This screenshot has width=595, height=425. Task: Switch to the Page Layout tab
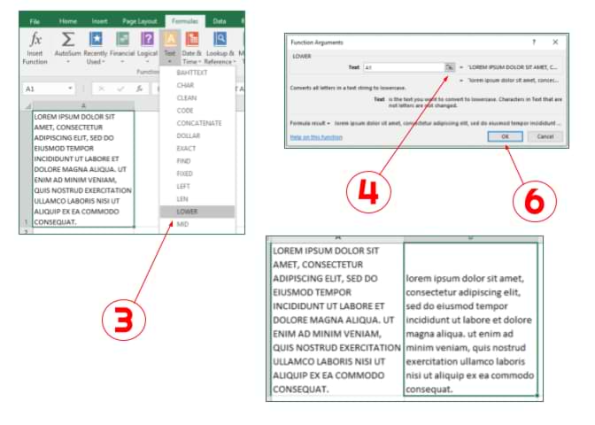point(140,20)
